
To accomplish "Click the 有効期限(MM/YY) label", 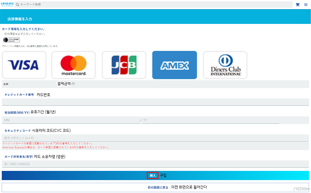I will (17, 113).
